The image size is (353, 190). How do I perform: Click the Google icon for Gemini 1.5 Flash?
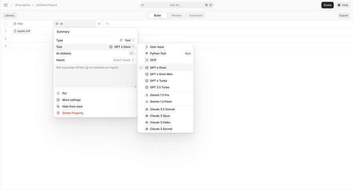[147, 101]
